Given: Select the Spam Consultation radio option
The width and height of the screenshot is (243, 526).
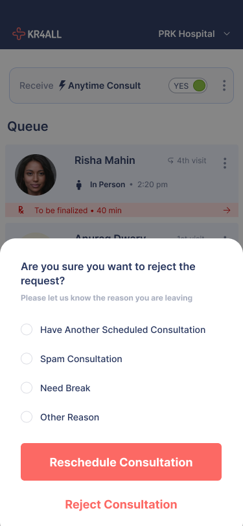Looking at the screenshot, I should [27, 359].
